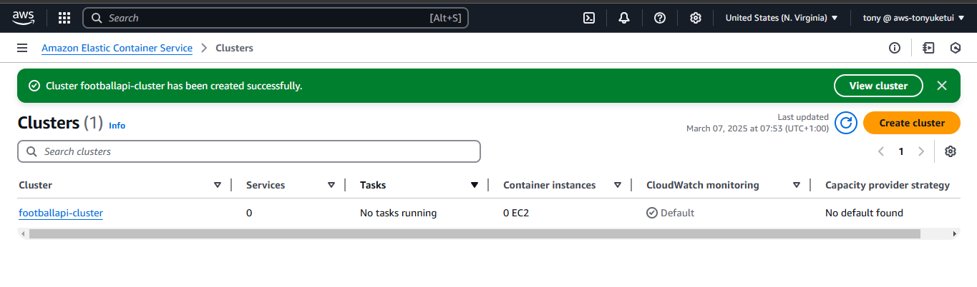Launch CloudShell terminal icon
The width and height of the screenshot is (977, 287).
coord(589,18)
